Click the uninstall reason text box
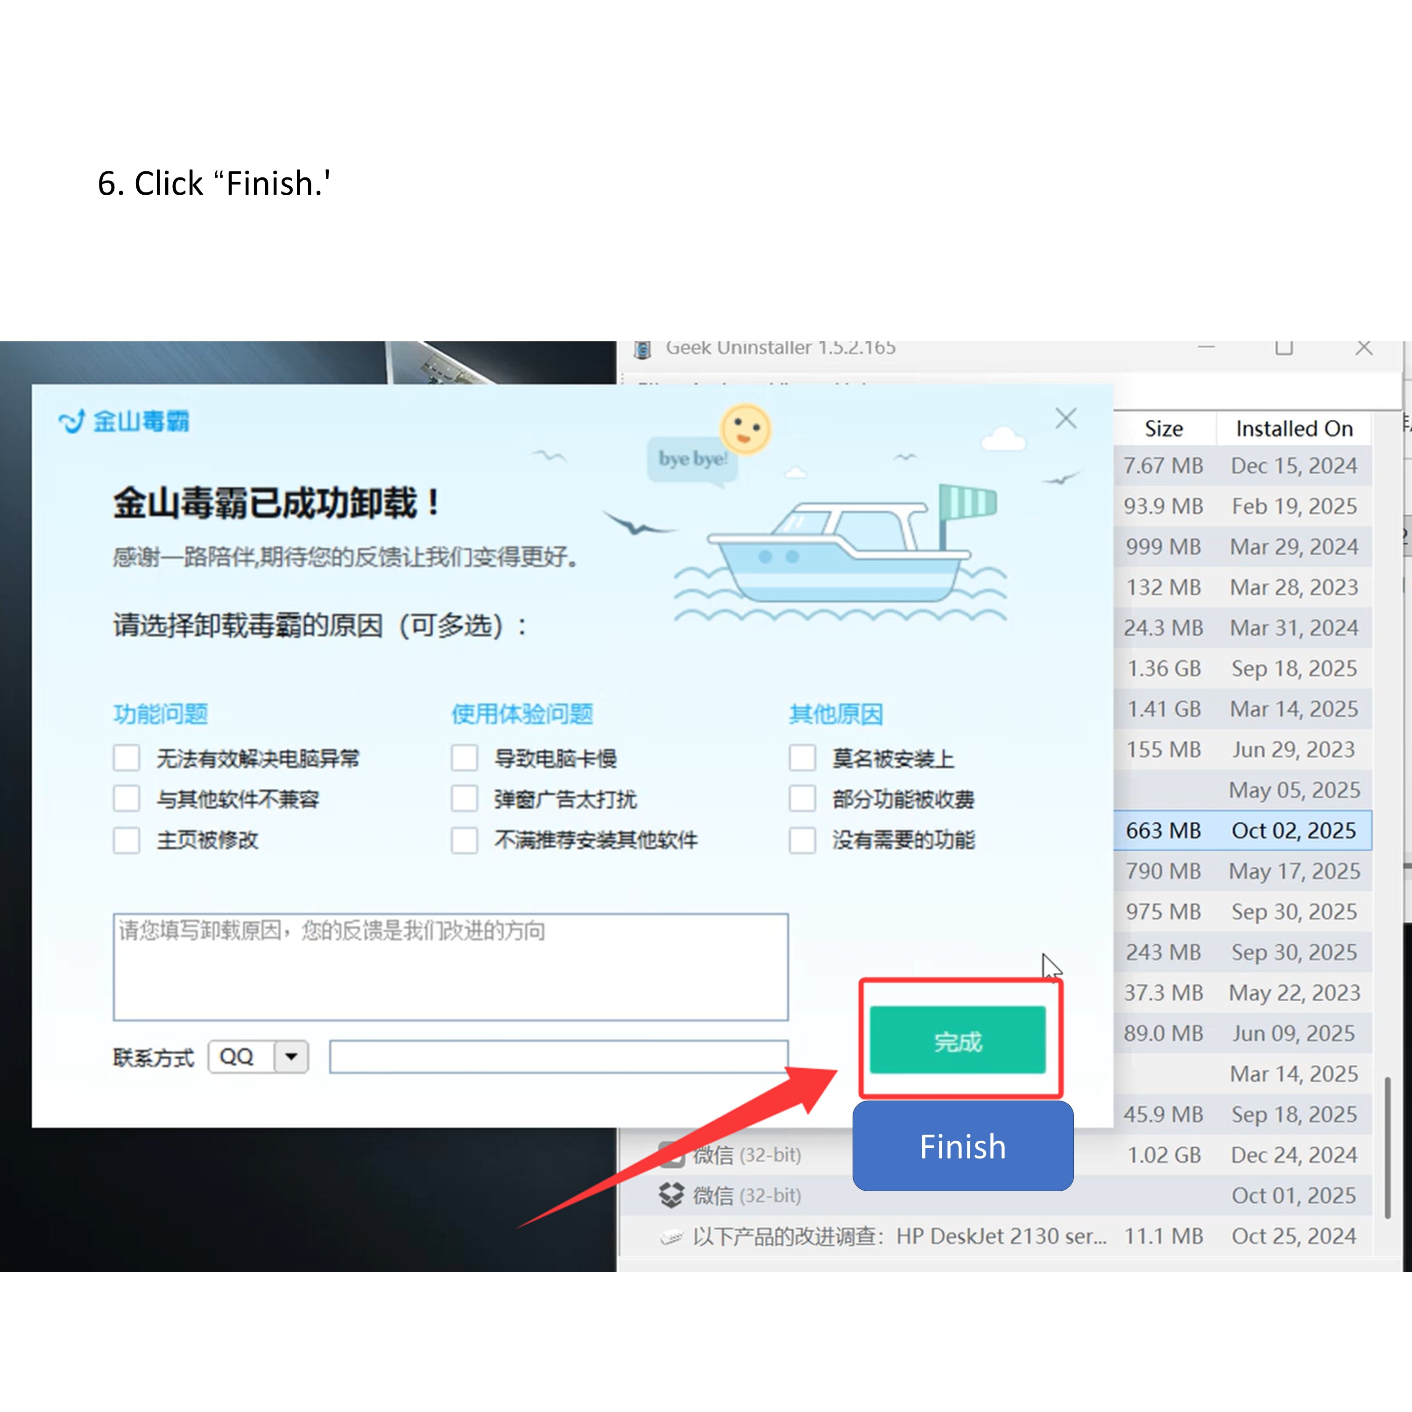This screenshot has height=1412, width=1412. (450, 966)
